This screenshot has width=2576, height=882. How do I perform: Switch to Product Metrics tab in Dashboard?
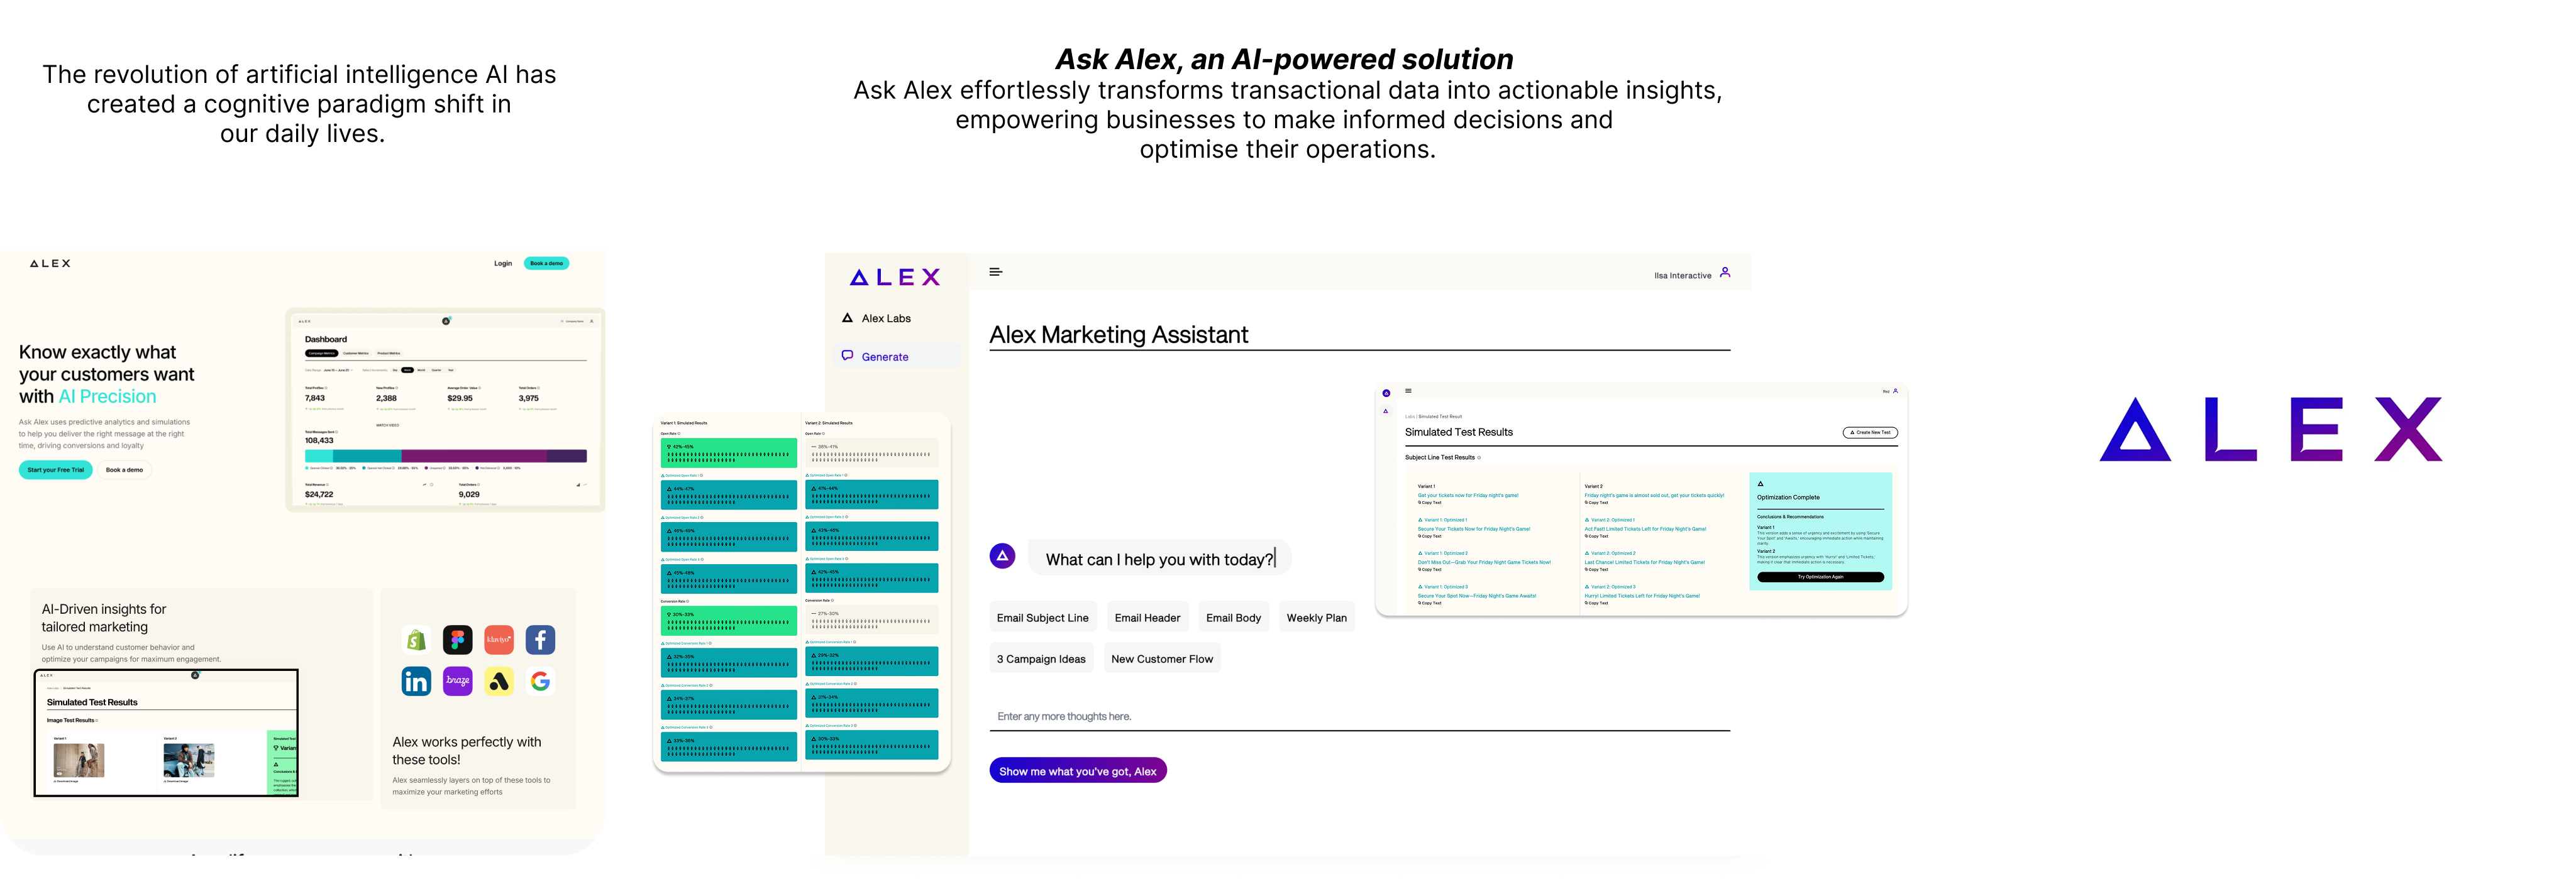(389, 354)
